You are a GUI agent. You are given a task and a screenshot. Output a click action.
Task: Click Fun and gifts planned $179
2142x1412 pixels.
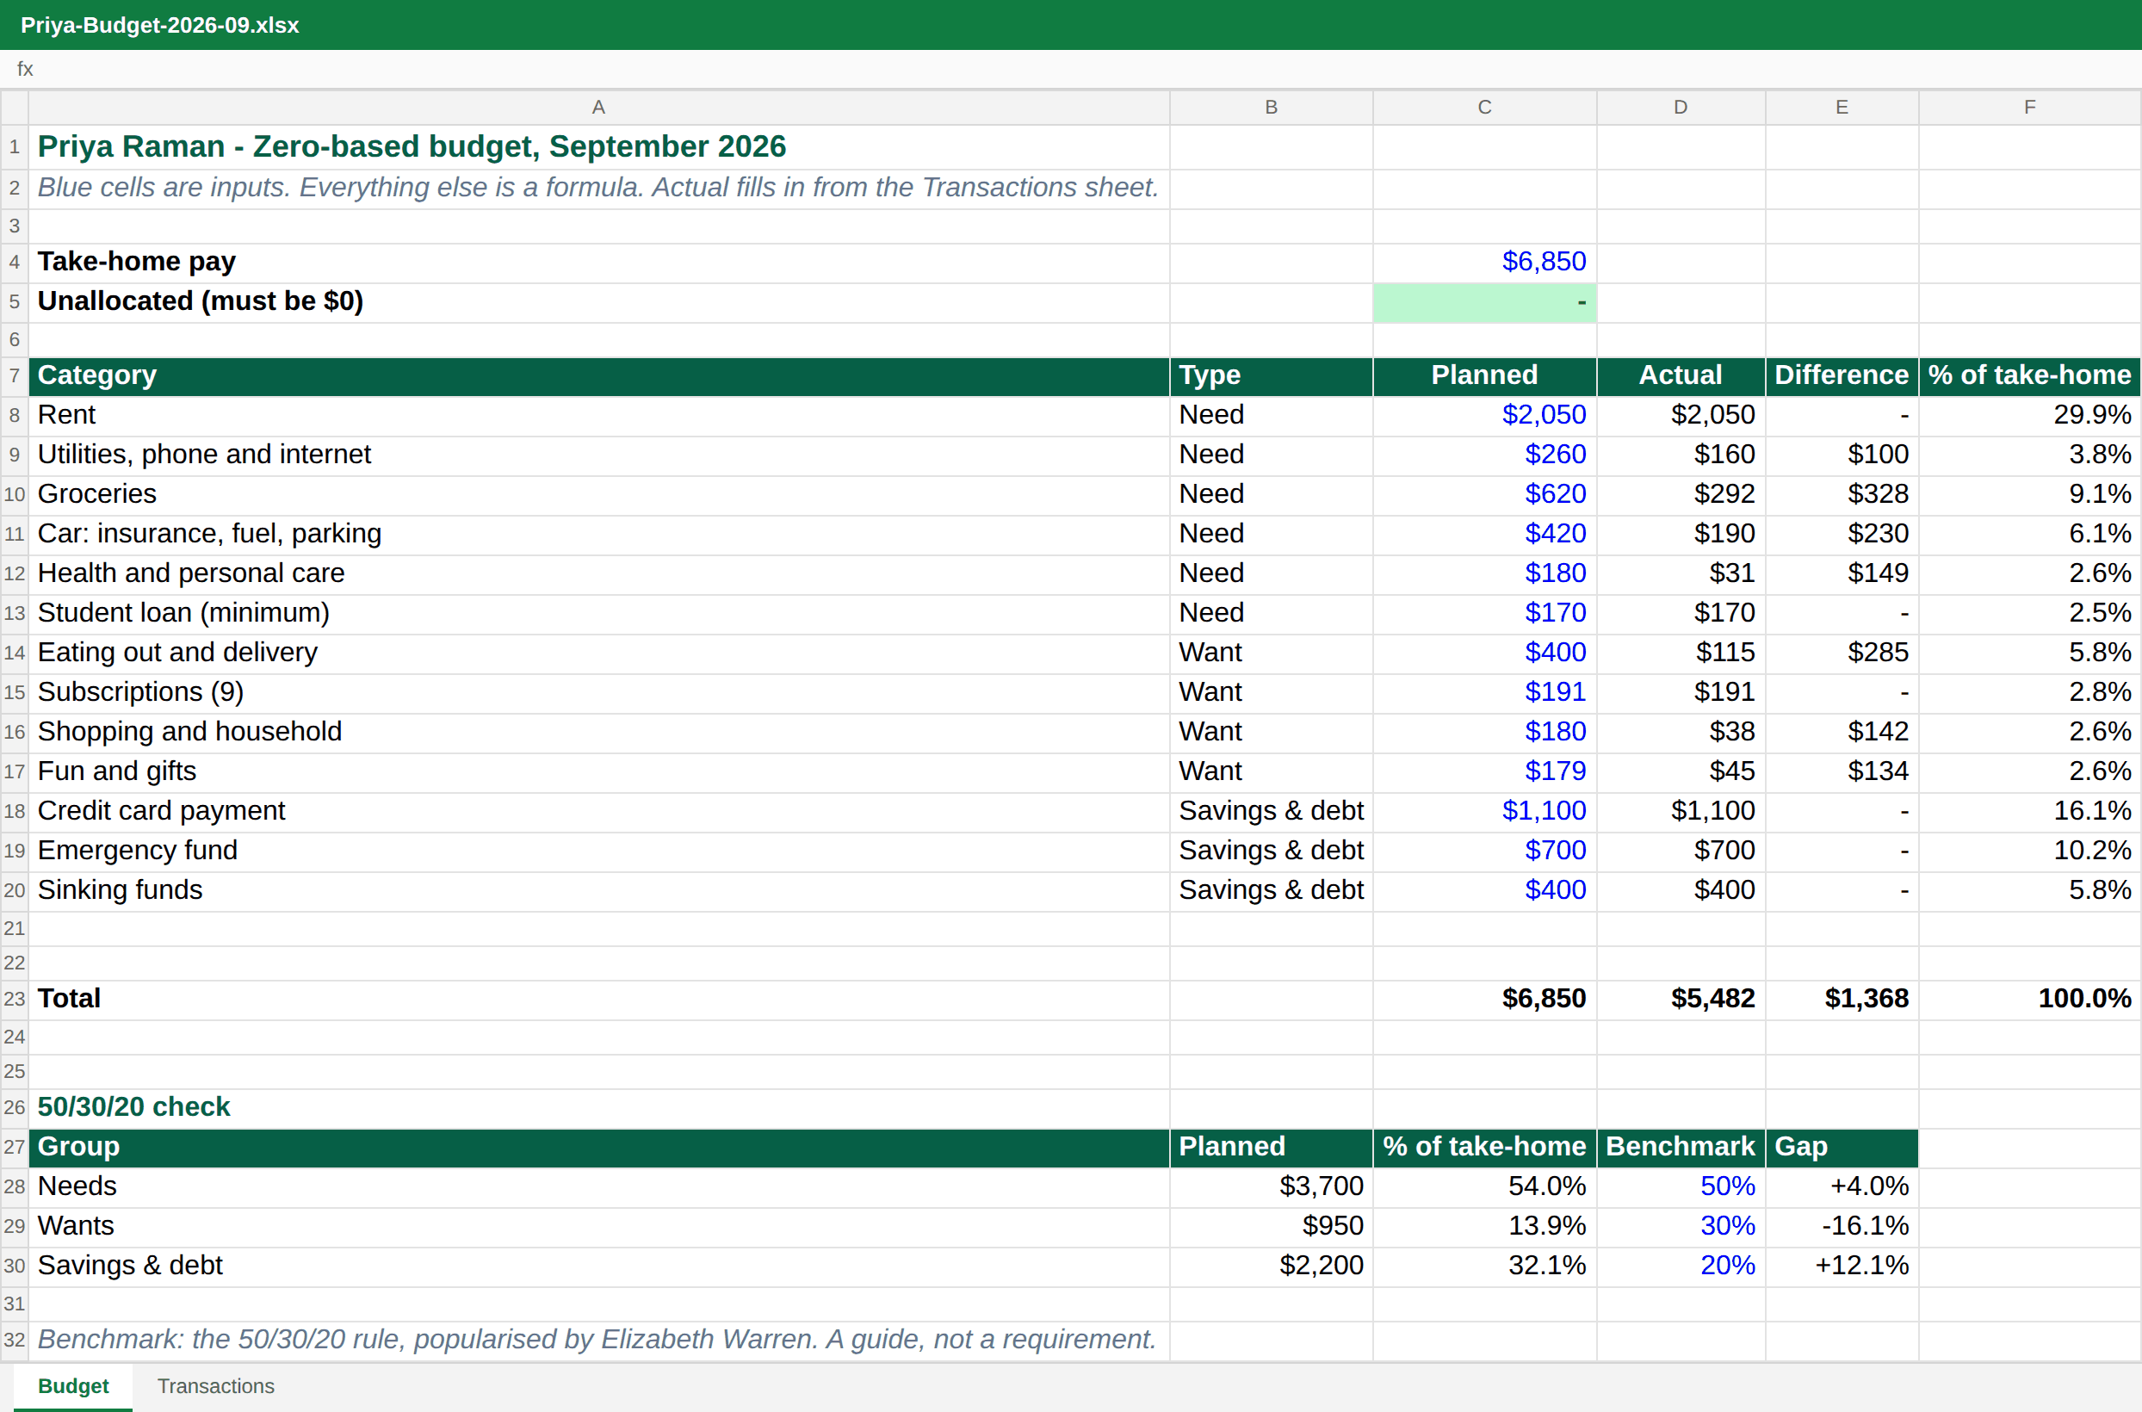click(1485, 771)
